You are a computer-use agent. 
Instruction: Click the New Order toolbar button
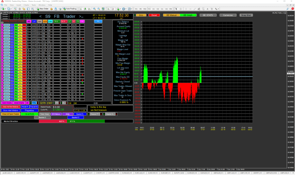tap(42, 9)
